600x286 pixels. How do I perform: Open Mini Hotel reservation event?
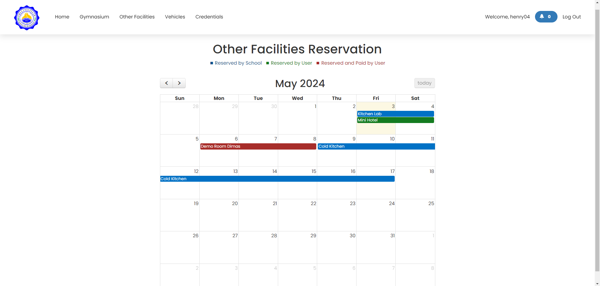click(x=395, y=120)
